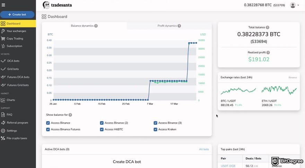Viewport: 305px width, 168px height.
Task: Click the 0.38228373 BTC total balance
Action: tap(259, 34)
